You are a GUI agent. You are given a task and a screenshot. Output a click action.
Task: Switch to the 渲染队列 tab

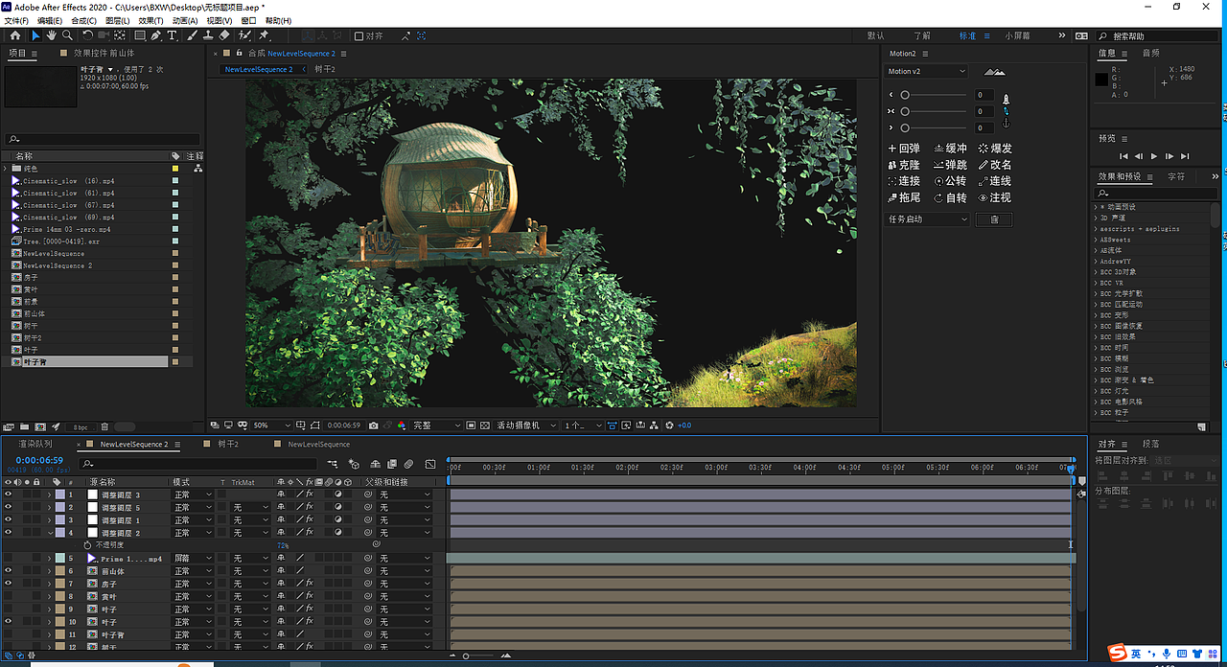(35, 445)
